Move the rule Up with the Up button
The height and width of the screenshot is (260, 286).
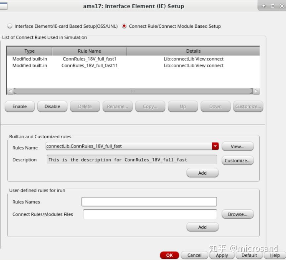(183, 107)
